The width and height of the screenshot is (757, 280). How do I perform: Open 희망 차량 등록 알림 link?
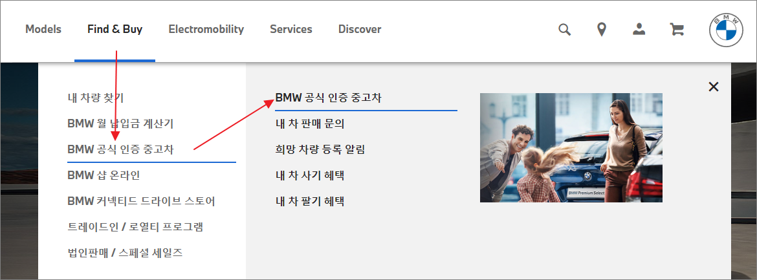pyautogui.click(x=320, y=149)
